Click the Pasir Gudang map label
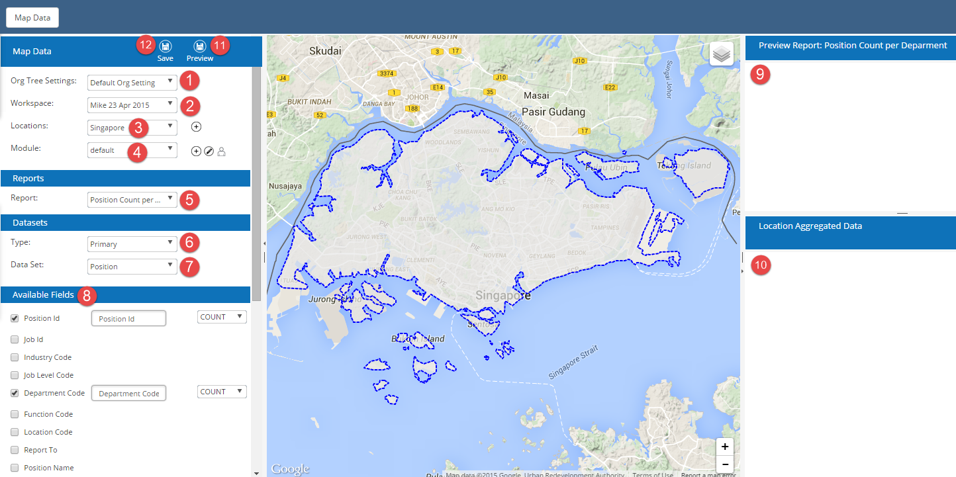 (x=553, y=111)
